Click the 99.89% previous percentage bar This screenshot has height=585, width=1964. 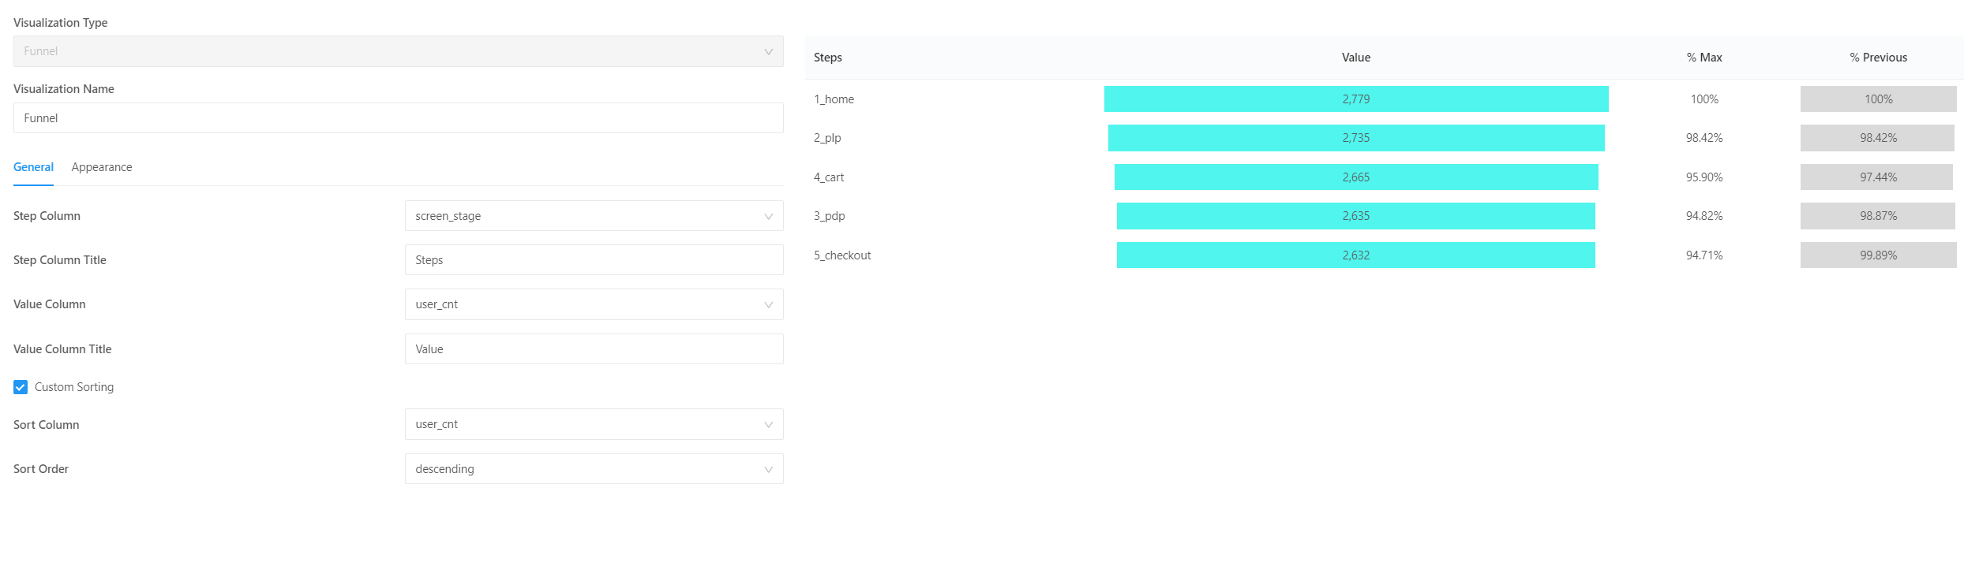click(x=1879, y=255)
